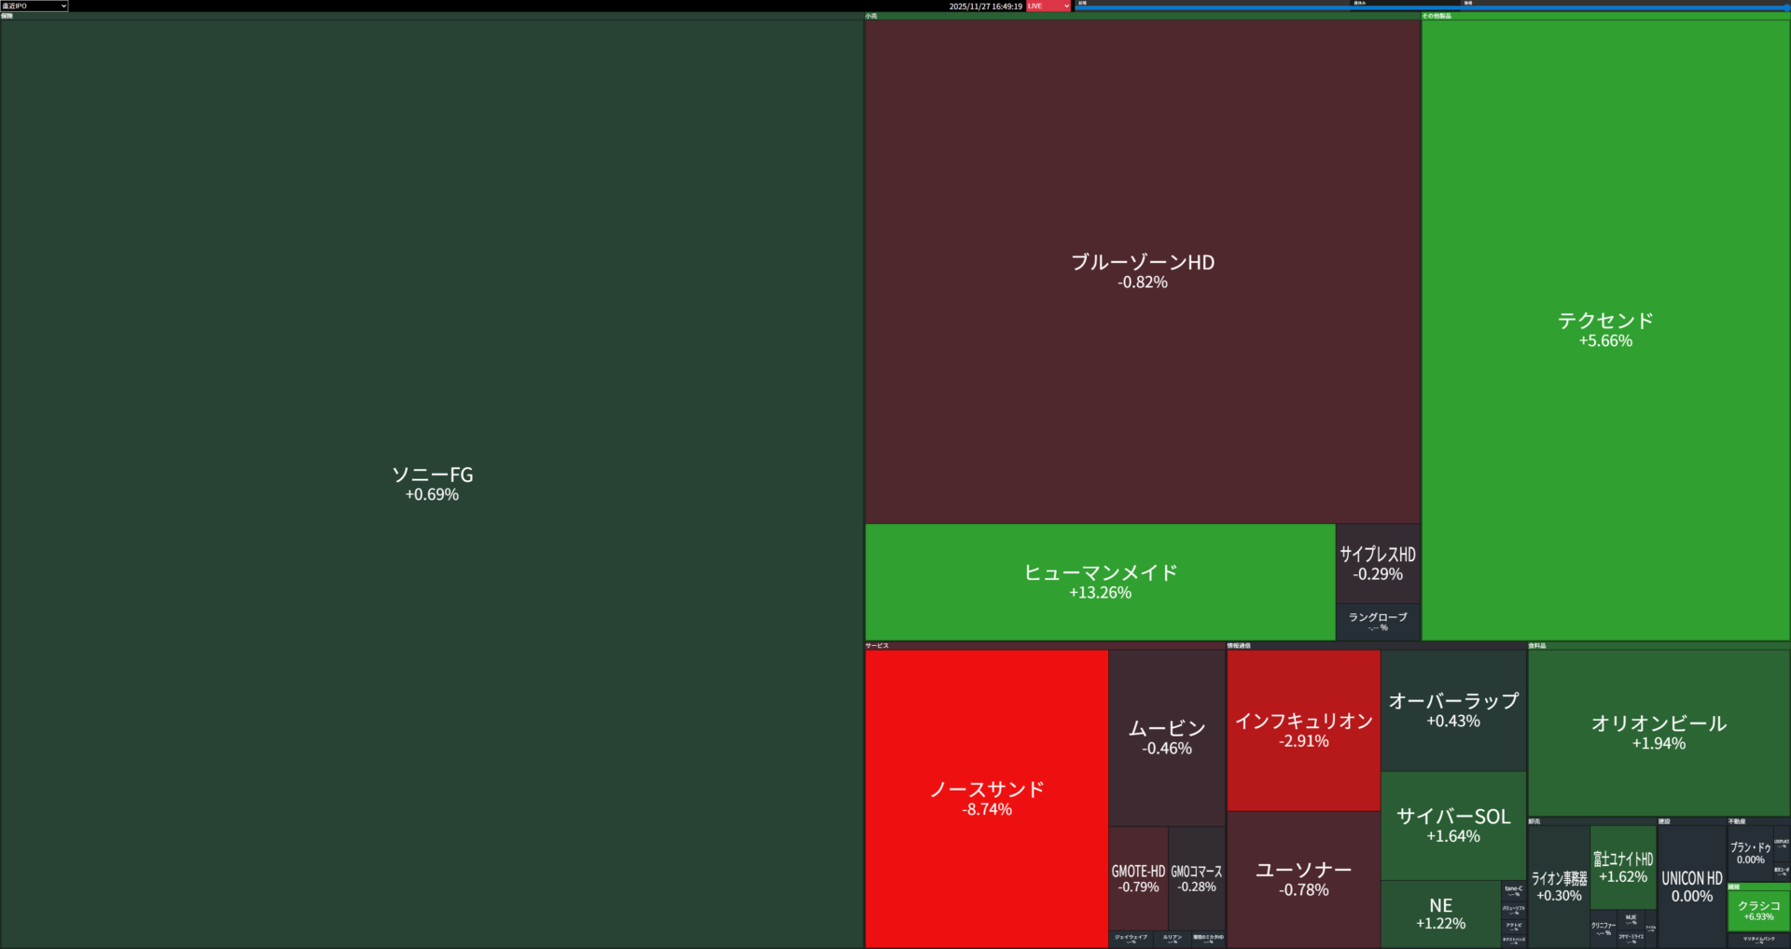Select the インフキュリオン -2.91% tile
Screen dimensions: 1791x949
pos(1303,729)
